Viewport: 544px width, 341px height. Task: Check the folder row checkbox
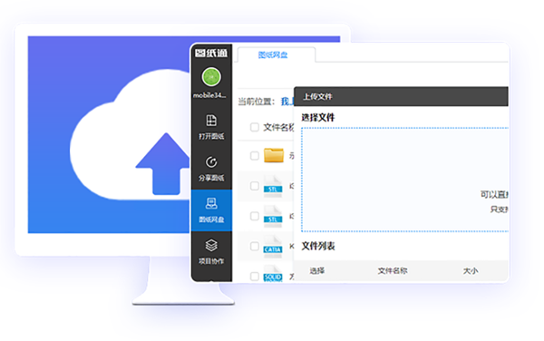click(255, 156)
